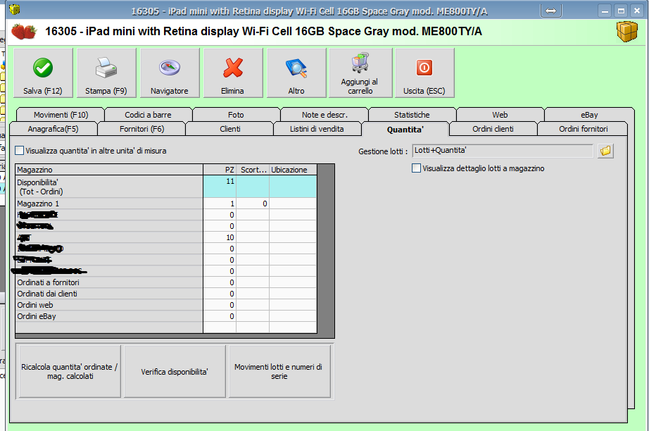Select the Ordini eBay row

click(166, 316)
